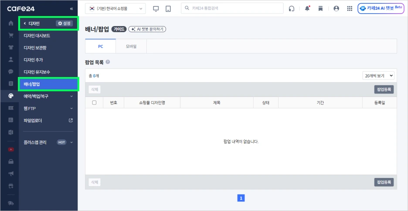
Task: Open the speech bubble messages icon
Action: tap(11, 71)
